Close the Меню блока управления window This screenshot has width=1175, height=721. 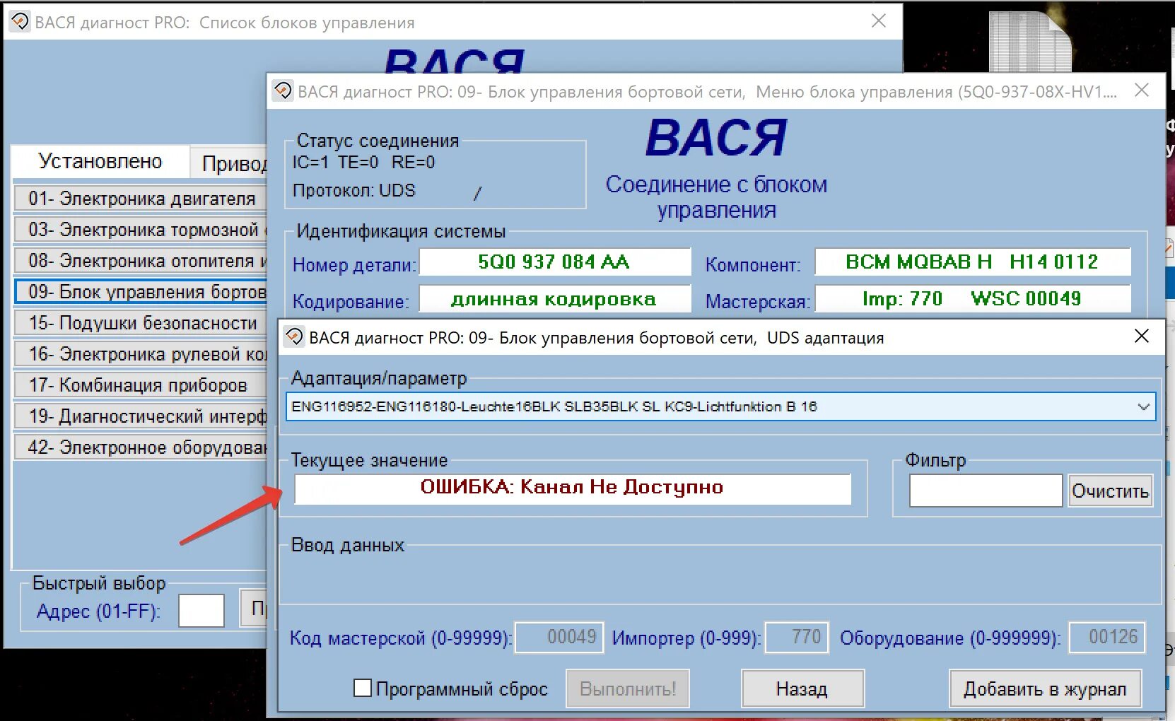coord(1142,90)
